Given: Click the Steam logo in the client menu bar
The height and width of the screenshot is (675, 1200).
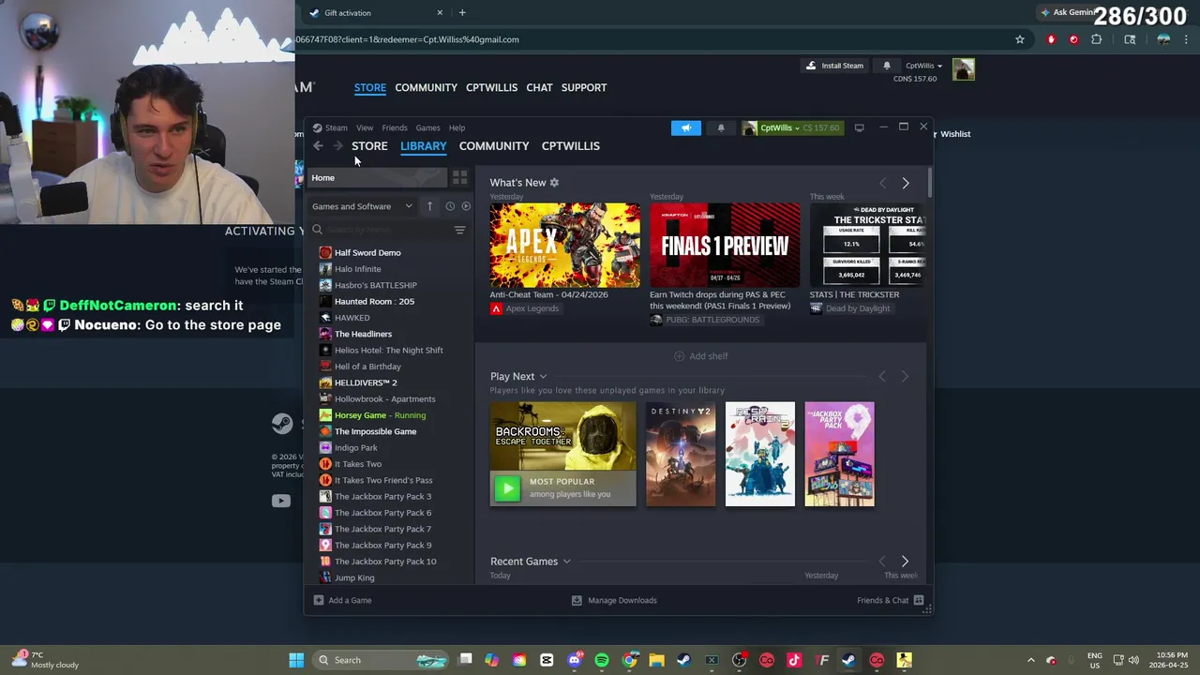Looking at the screenshot, I should tap(317, 127).
